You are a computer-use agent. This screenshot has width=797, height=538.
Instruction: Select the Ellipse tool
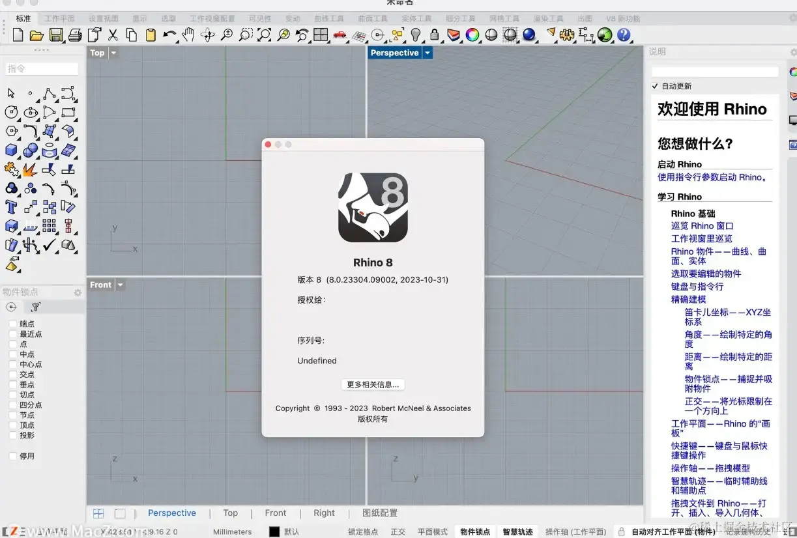tap(30, 113)
